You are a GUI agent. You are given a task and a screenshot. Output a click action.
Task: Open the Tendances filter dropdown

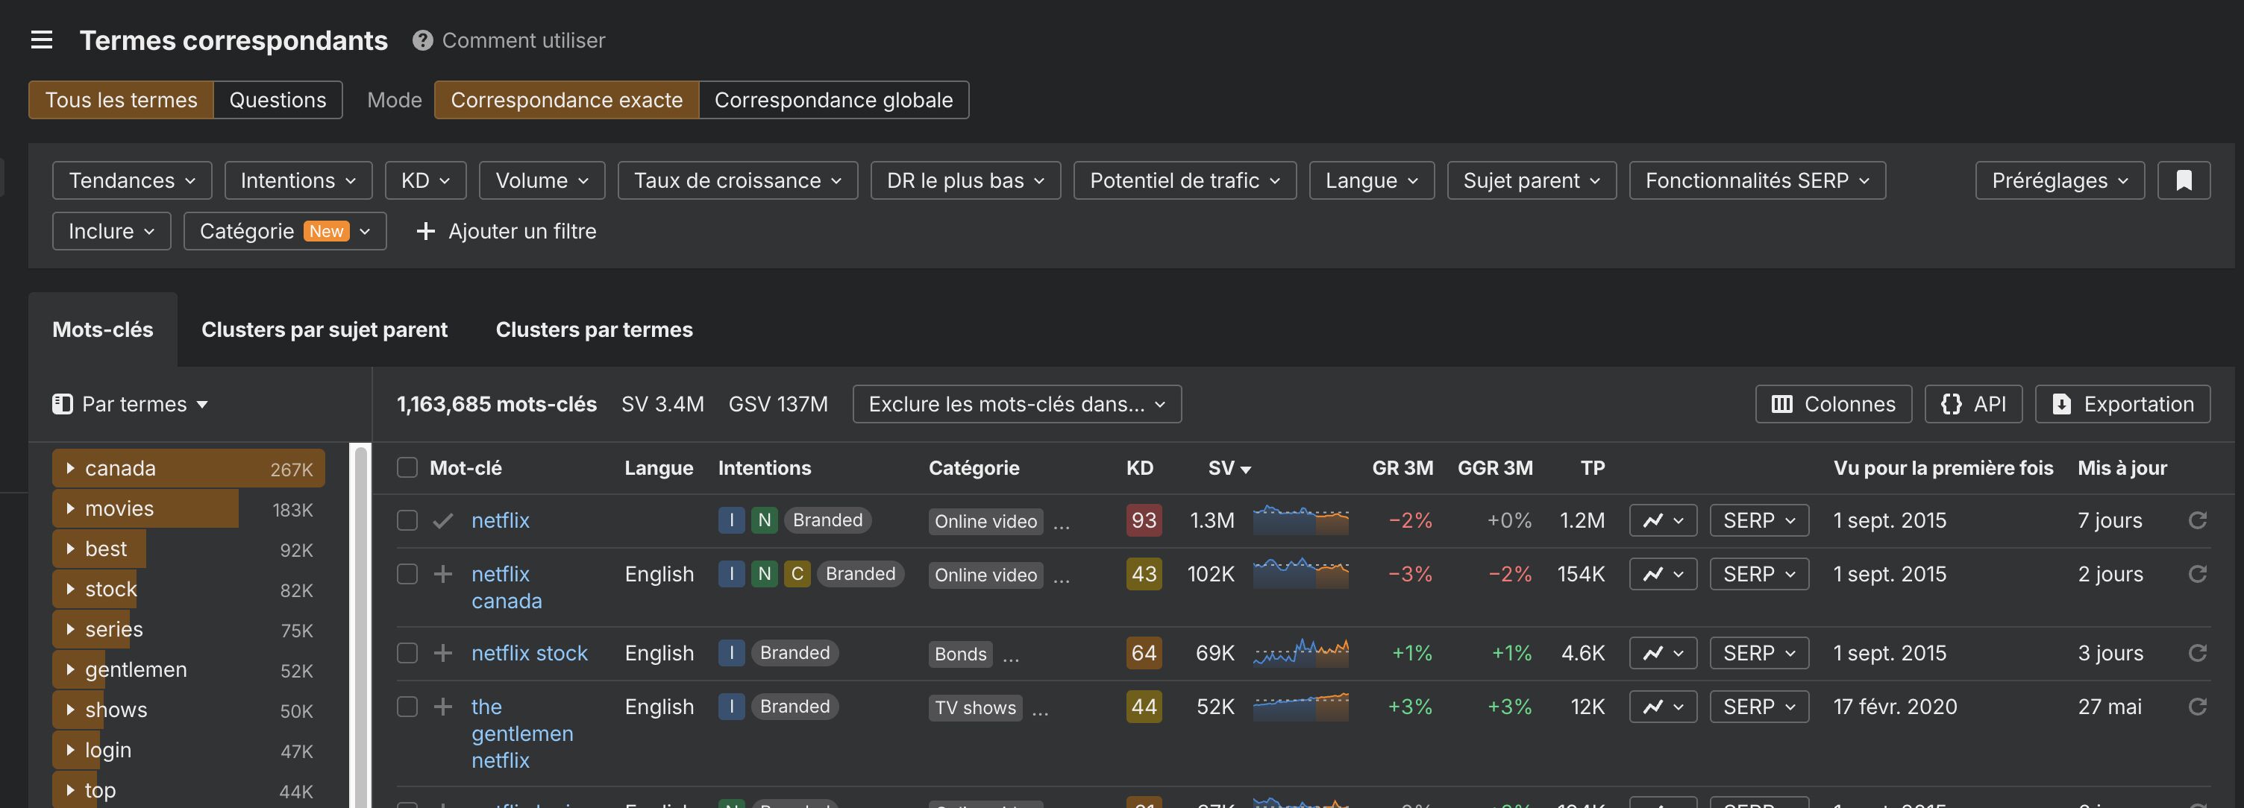pyautogui.click(x=131, y=180)
